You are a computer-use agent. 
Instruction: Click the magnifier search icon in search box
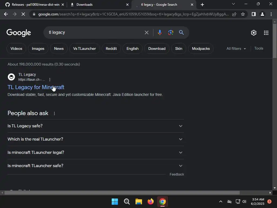[x=181, y=32]
